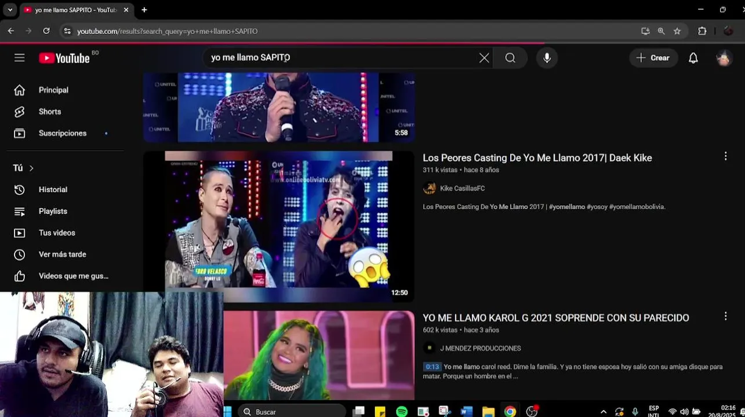745x417 pixels.
Task: Open more options for Karol G video
Action: coord(725,316)
